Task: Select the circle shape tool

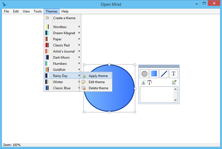Action: pyautogui.click(x=144, y=74)
